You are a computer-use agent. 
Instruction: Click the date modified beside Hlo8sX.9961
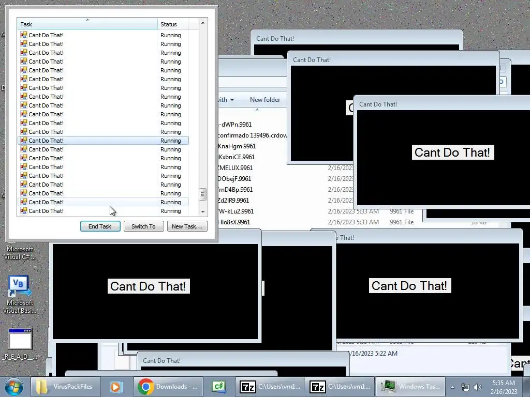tap(353, 222)
